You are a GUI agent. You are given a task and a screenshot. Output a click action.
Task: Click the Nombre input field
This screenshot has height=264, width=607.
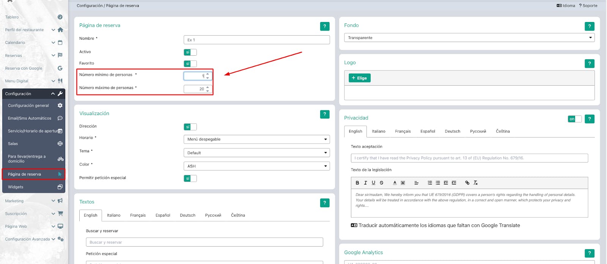click(257, 40)
